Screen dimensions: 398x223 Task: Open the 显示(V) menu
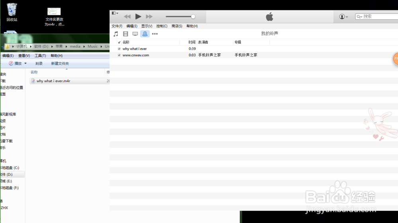tap(147, 26)
